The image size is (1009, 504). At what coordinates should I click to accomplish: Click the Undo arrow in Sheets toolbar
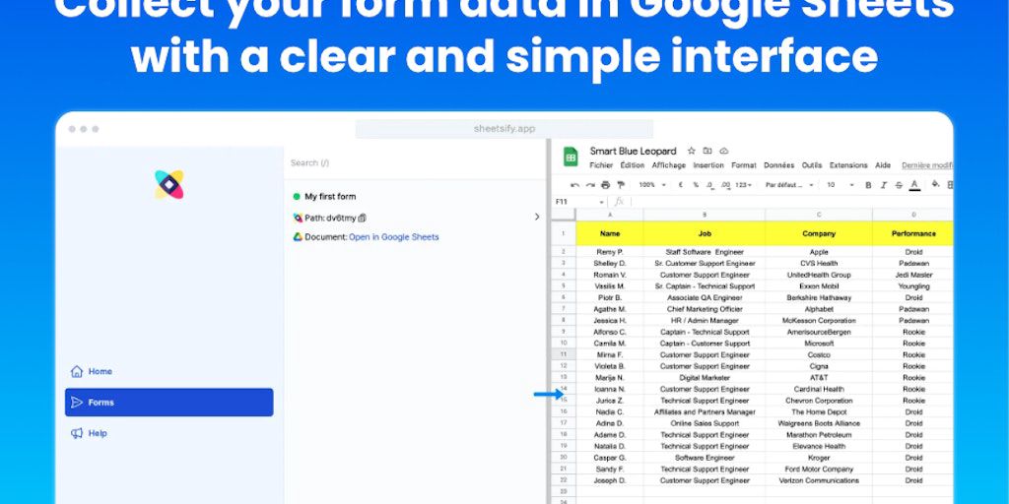pyautogui.click(x=574, y=185)
